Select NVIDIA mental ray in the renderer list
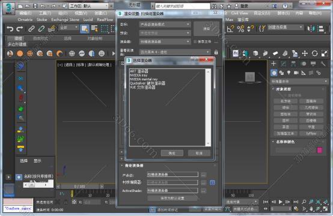333x216 pixels. [144, 79]
